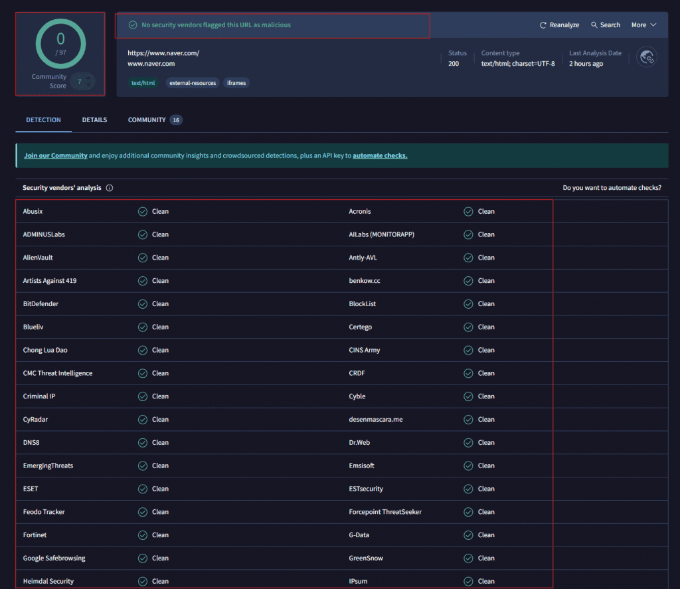Click the check icon for CMC Threat Intelligence
This screenshot has width=680, height=589.
pos(143,373)
